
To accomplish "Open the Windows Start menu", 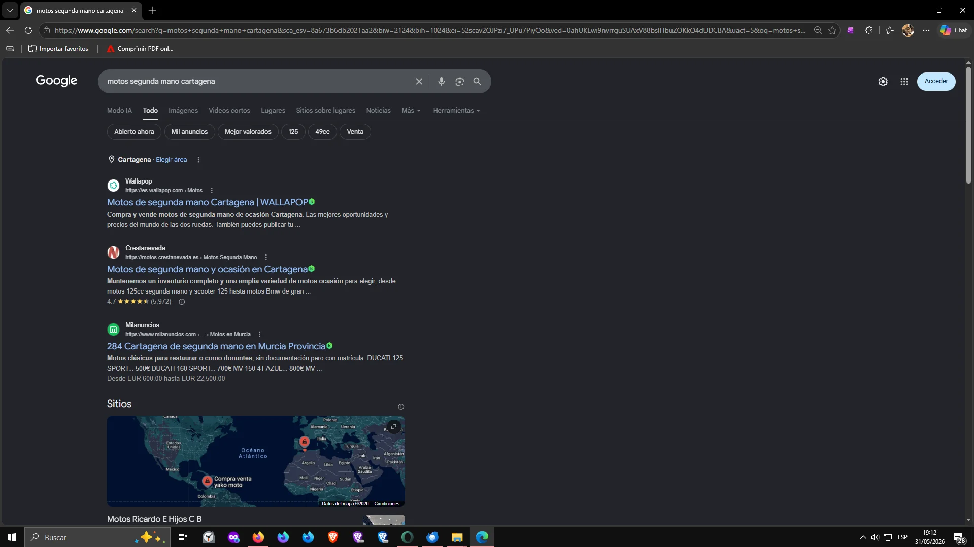I will click(12, 537).
